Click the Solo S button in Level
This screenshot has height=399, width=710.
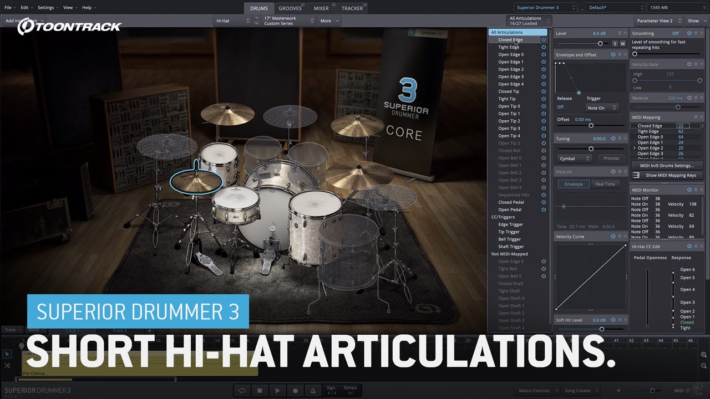(x=615, y=43)
